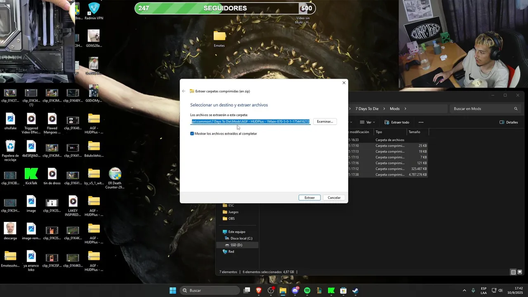Screen dimensions: 528x297
Task: Open Kick from the taskbar
Action: pyautogui.click(x=331, y=290)
